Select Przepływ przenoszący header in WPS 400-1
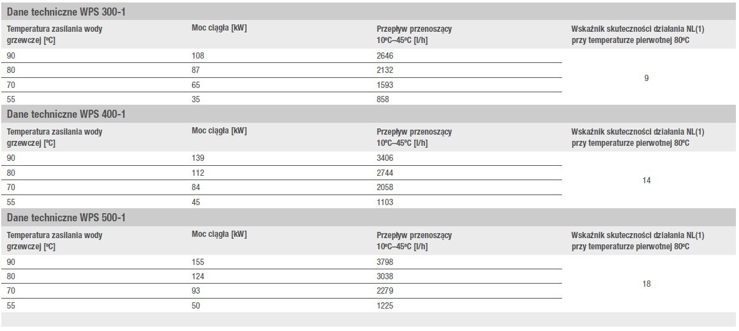Viewport: 739px width, 331px height. [x=414, y=137]
